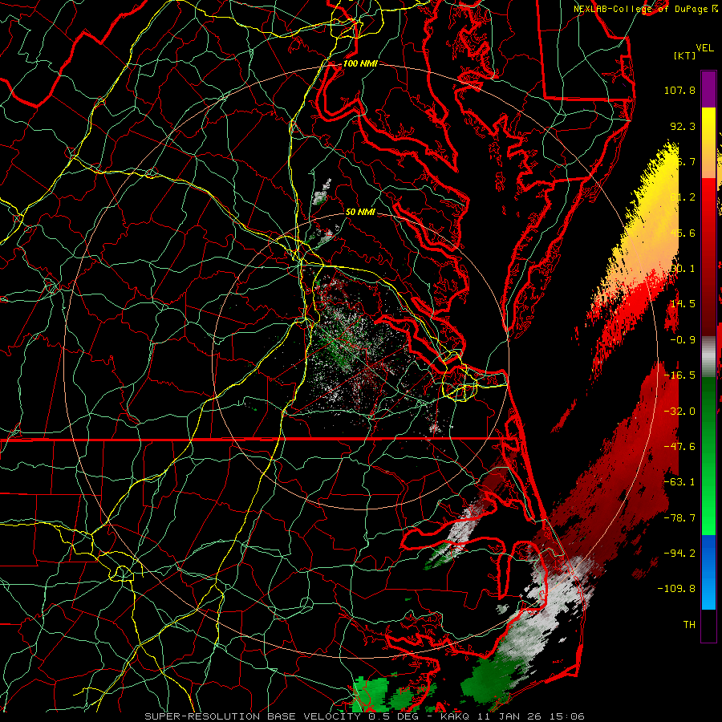Pick the gray near-zero segment of the scale
The height and width of the screenshot is (722, 722).
pyautogui.click(x=708, y=357)
